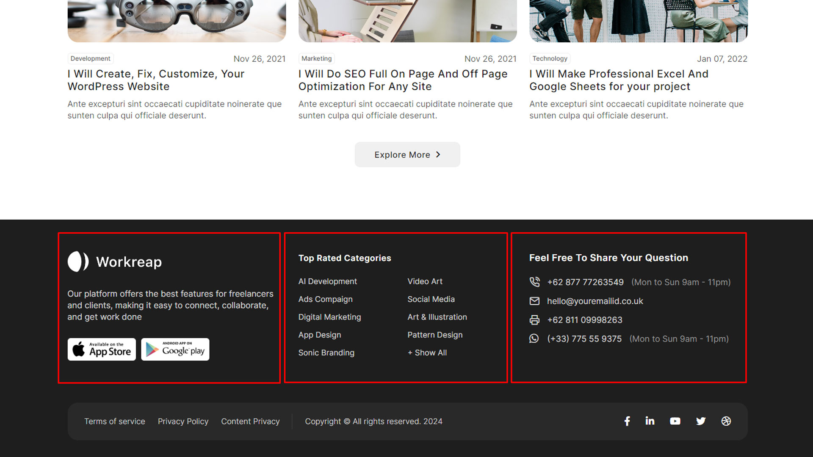813x457 pixels.
Task: Click the App Store download badge
Action: pos(102,350)
